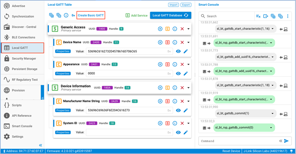Click the Generic Access service info icon
Viewport: 296px width, 154px height.
(x=175, y=29)
